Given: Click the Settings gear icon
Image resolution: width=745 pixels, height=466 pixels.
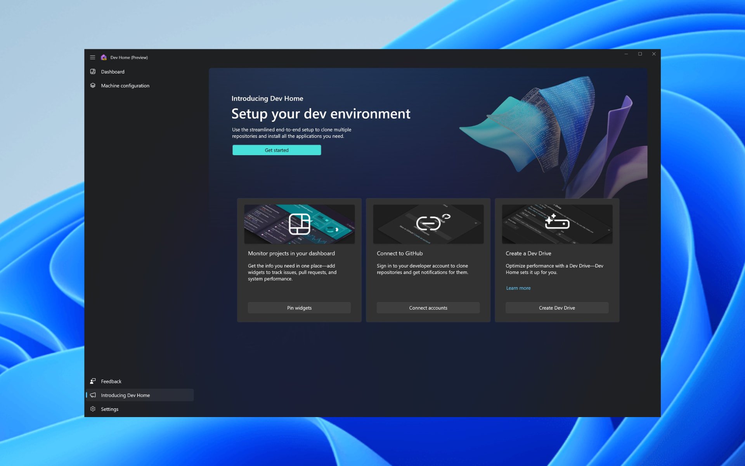Looking at the screenshot, I should click(x=93, y=409).
